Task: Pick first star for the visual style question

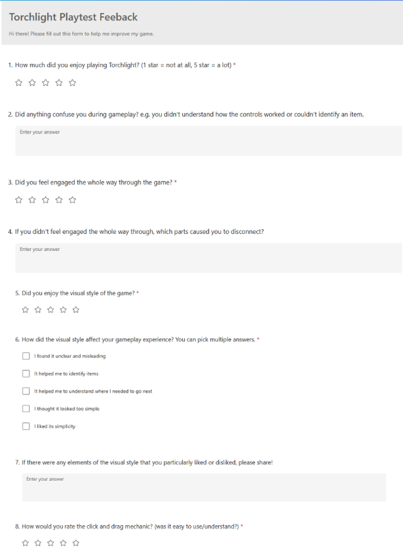Action: (25, 309)
